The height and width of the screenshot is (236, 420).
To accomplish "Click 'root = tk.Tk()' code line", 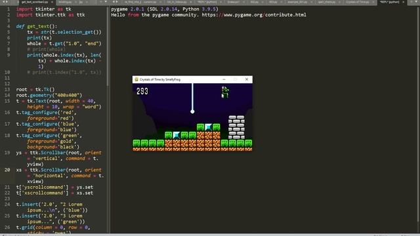I will click(x=35, y=89).
